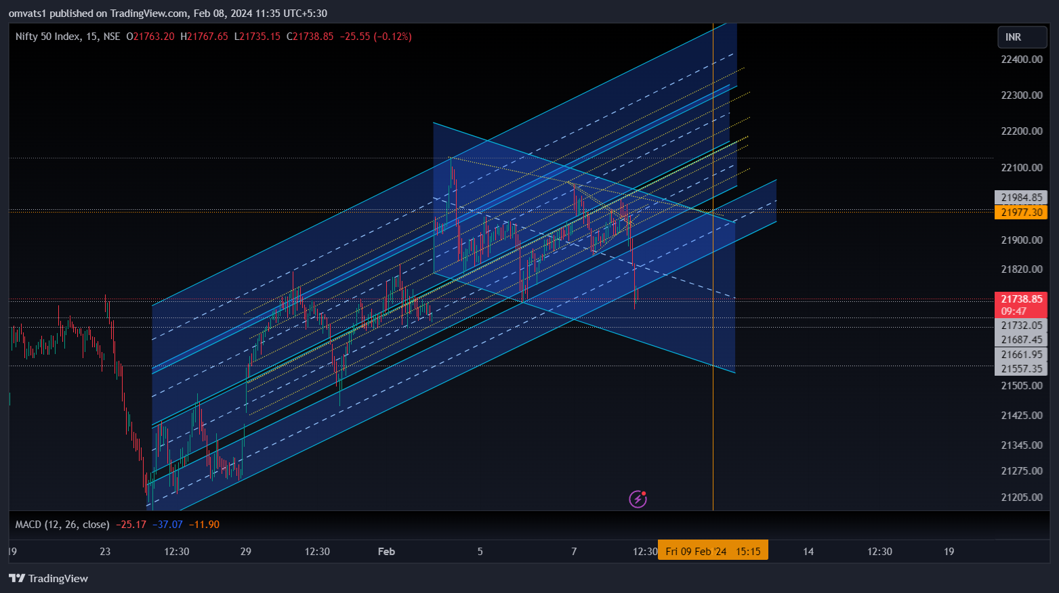This screenshot has height=593, width=1059.
Task: Select the 21687.45 price axis label
Action: pos(1021,340)
